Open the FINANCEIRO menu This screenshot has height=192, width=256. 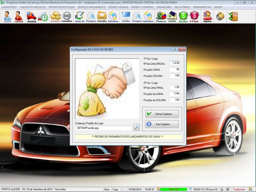click(164, 7)
